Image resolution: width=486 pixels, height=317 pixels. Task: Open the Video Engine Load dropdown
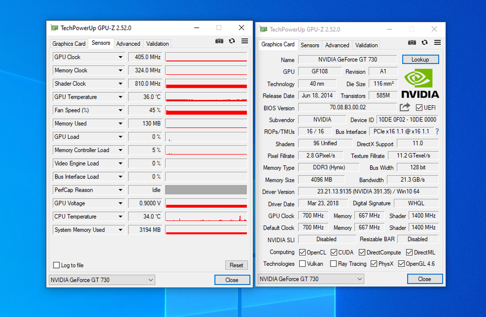[x=120, y=163]
